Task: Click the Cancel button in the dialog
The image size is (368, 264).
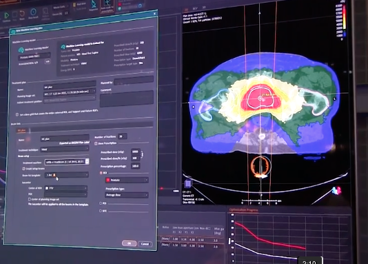Action: click(x=145, y=244)
